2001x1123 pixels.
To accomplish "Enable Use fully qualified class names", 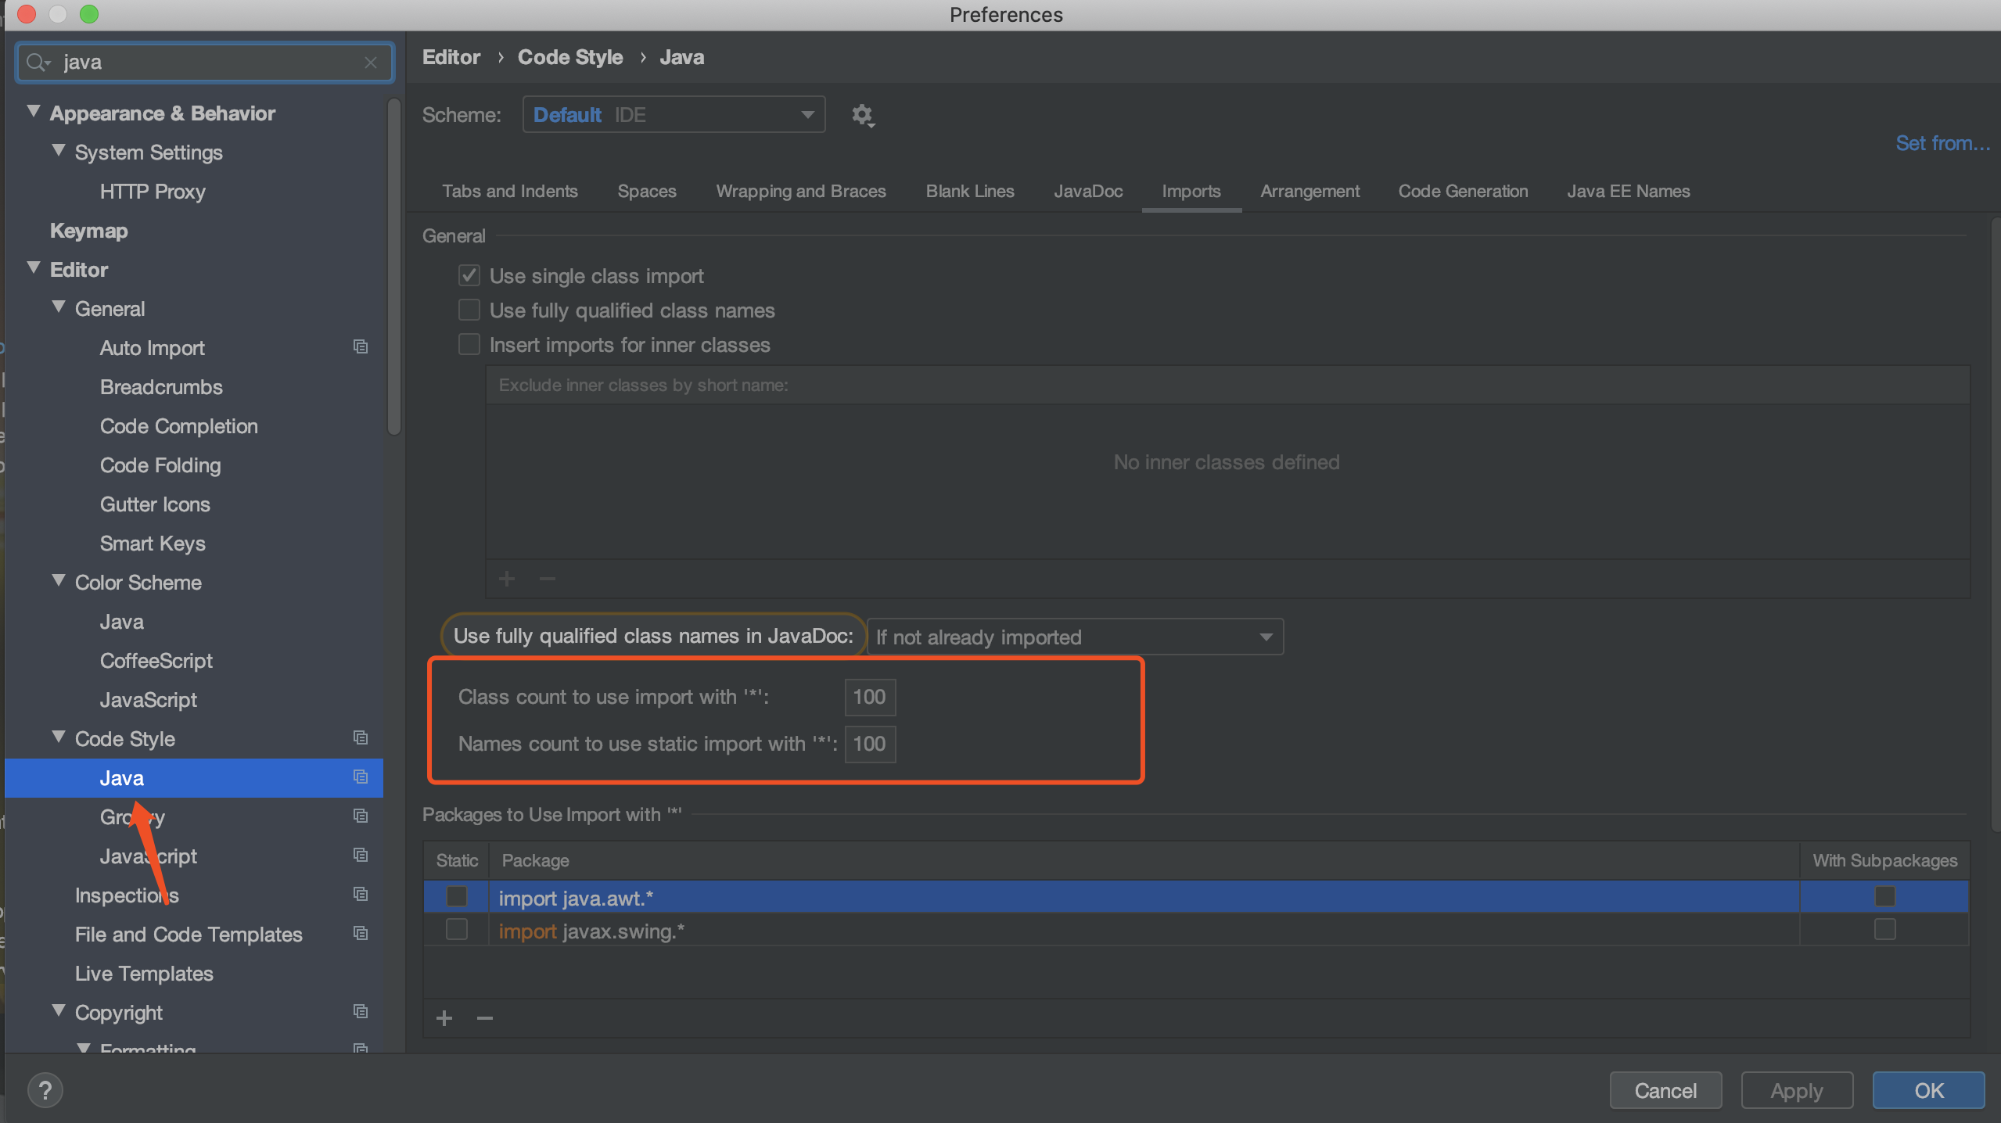I will [469, 310].
